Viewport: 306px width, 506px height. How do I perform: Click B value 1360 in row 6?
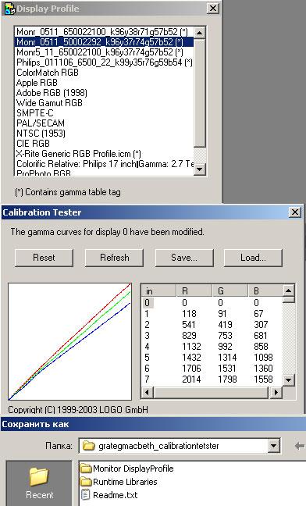pos(263,369)
